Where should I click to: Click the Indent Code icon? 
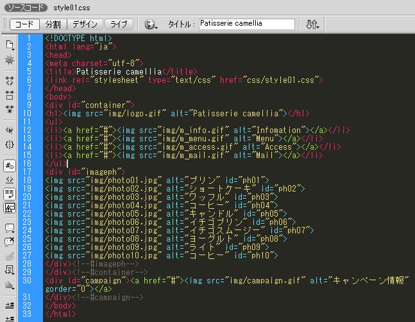tap(10, 305)
